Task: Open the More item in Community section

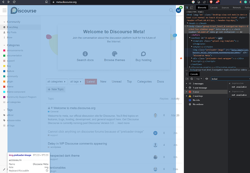Action: [9, 38]
